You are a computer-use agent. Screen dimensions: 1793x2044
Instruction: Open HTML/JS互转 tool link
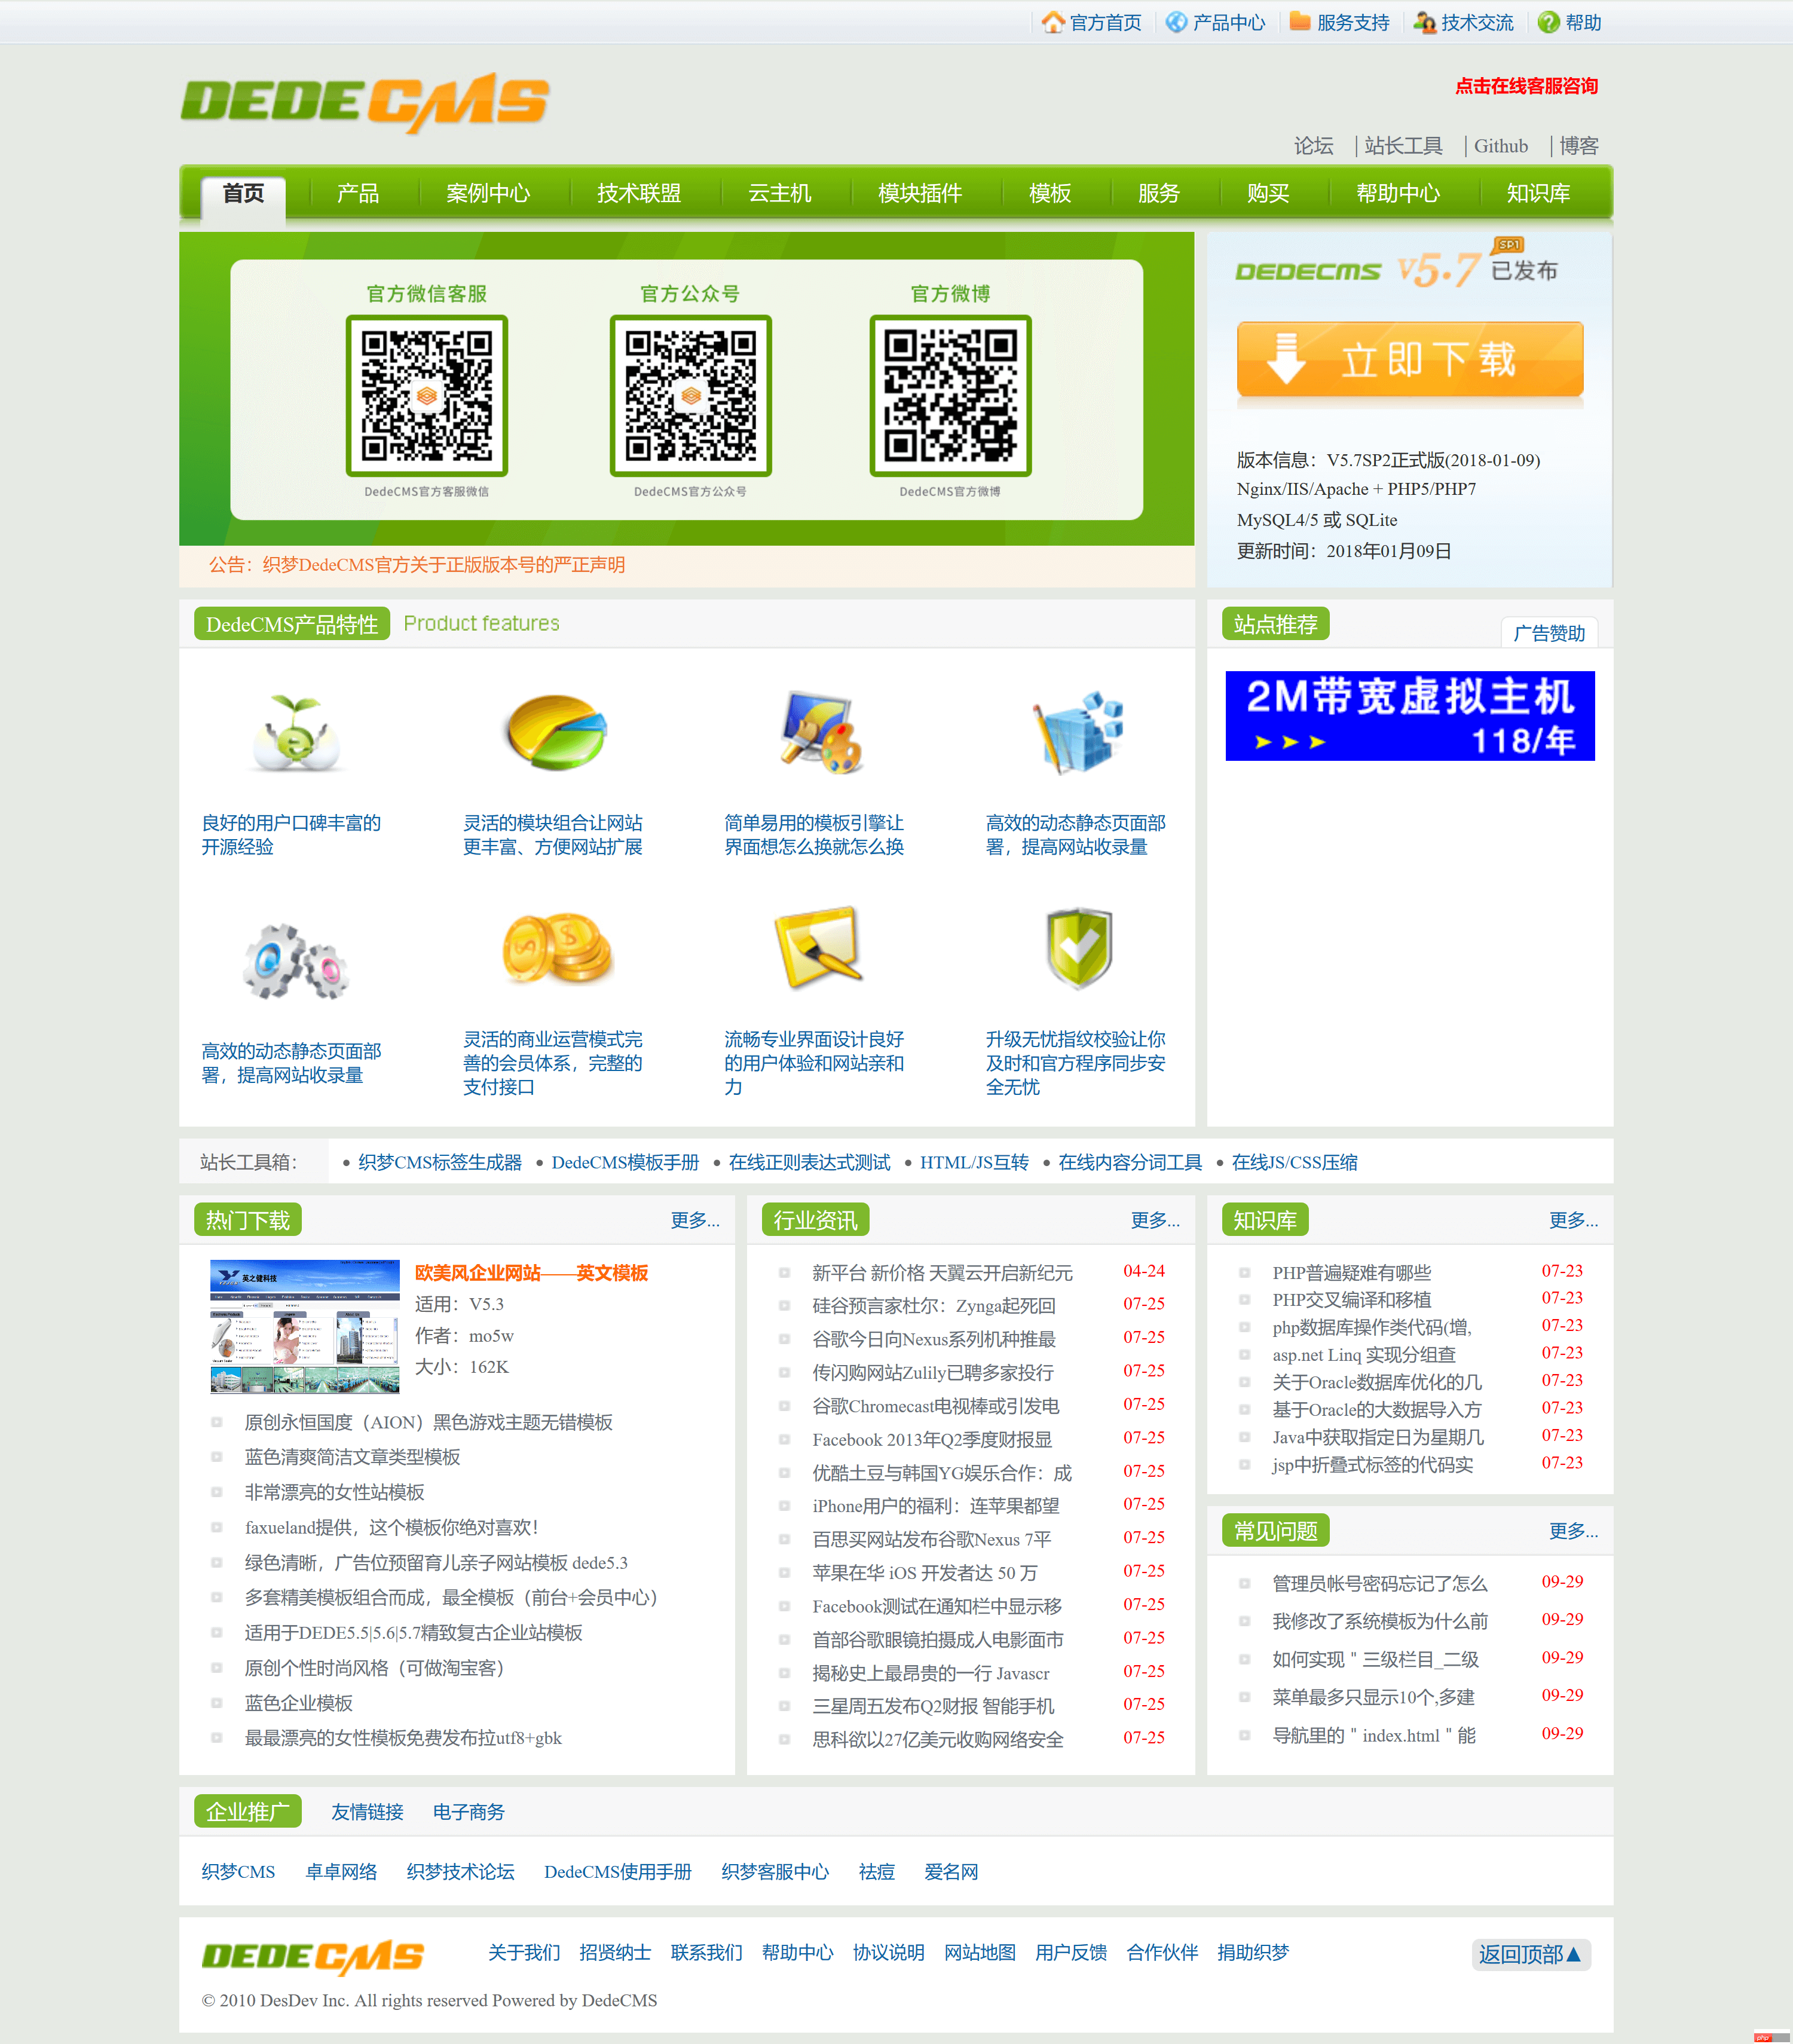point(974,1162)
